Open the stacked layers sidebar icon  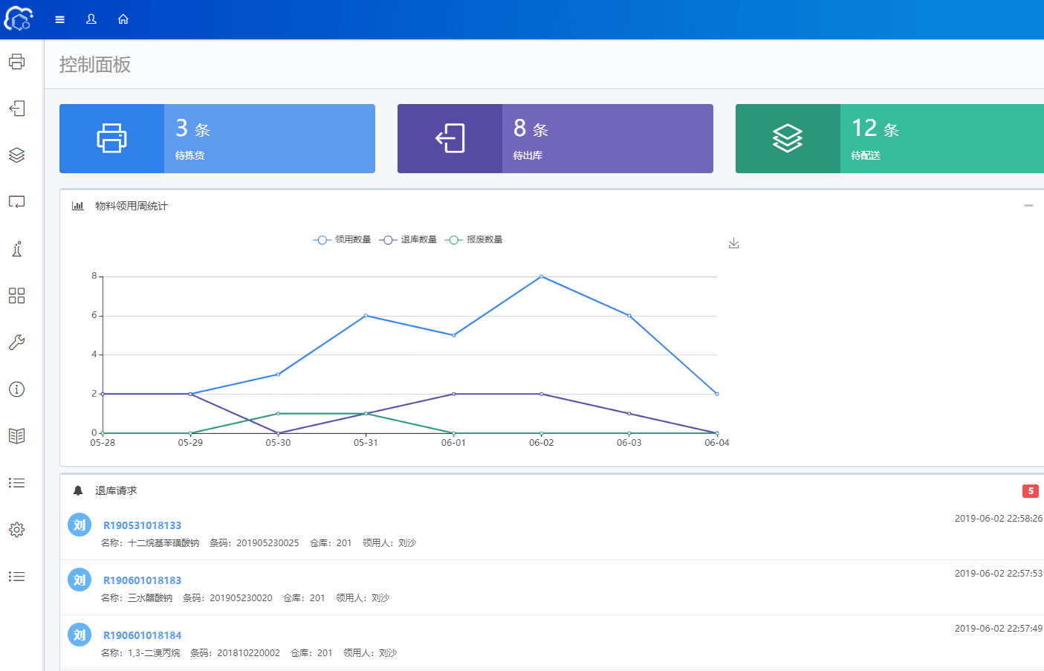[x=17, y=155]
